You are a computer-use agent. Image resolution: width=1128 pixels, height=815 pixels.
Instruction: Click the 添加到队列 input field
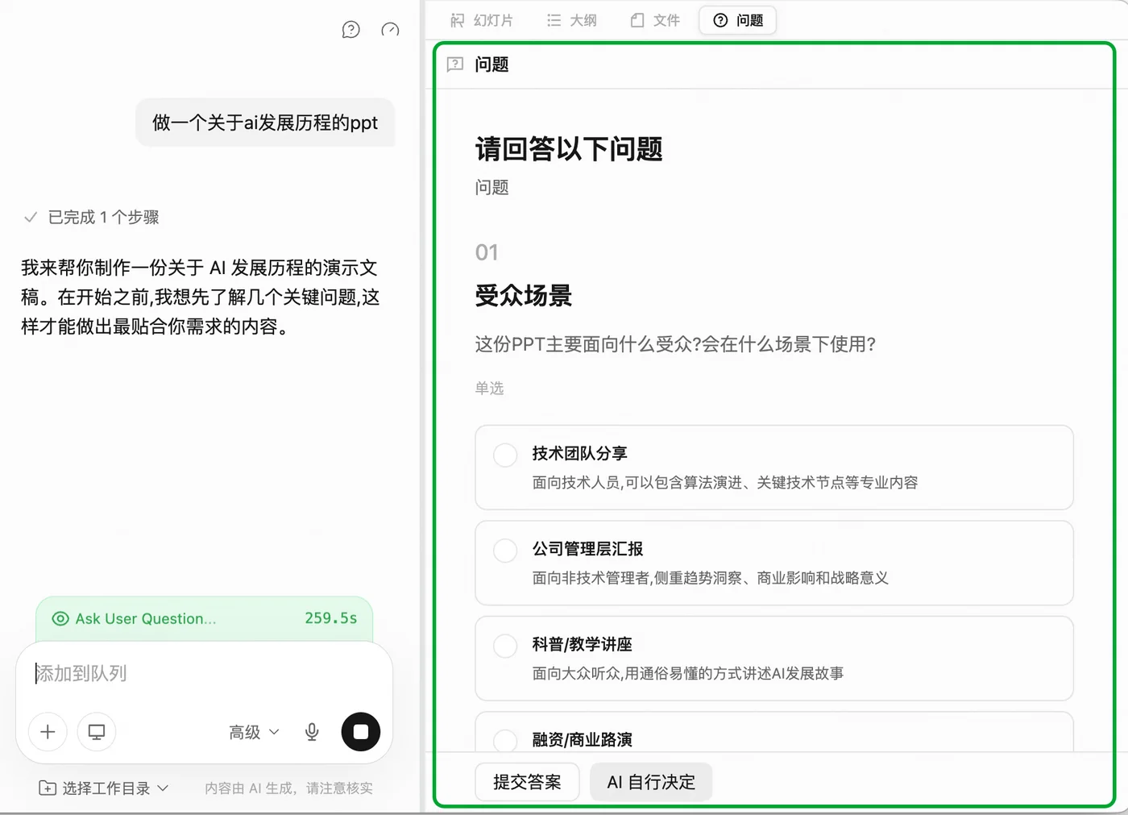click(x=204, y=673)
